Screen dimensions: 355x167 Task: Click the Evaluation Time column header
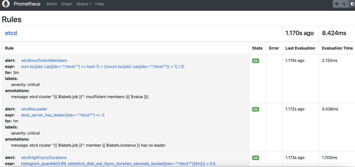(x=337, y=48)
